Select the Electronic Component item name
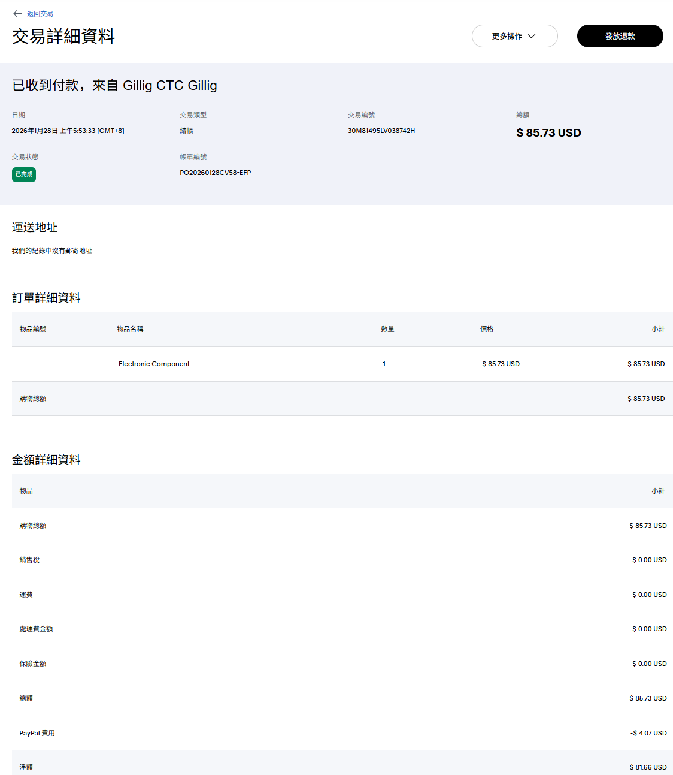Screen dimensions: 673x775 pyautogui.click(x=154, y=364)
